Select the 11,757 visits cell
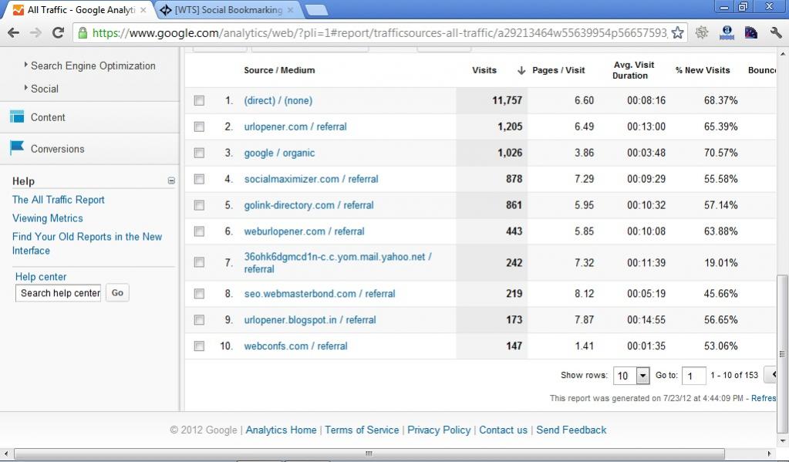Image resolution: width=789 pixels, height=462 pixels. 491,101
